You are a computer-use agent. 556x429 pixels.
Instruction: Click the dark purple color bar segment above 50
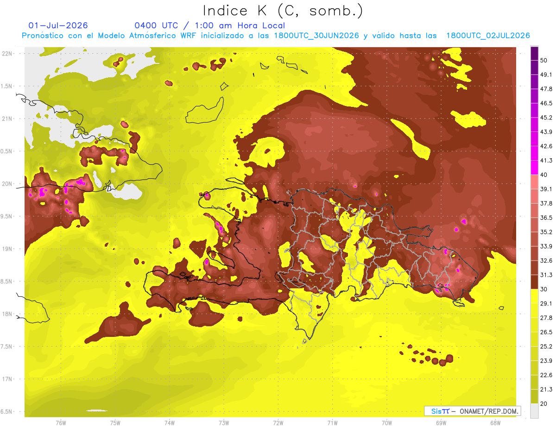tap(534, 54)
